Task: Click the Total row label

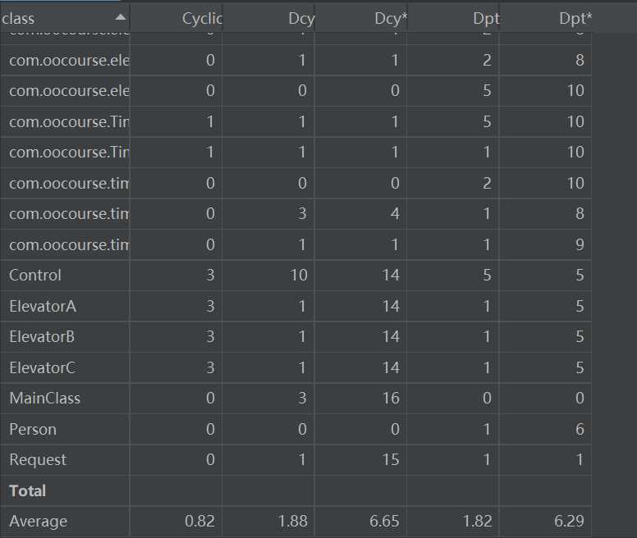Action: [x=27, y=490]
